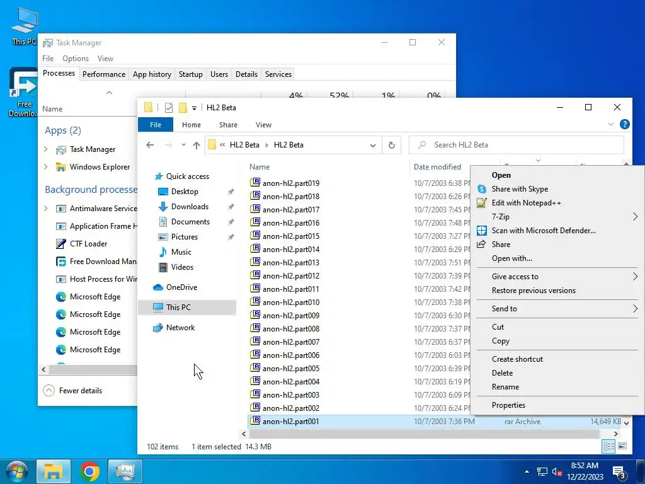Open the network tray icon
Viewport: 645px width, 484px height.
tap(542, 471)
